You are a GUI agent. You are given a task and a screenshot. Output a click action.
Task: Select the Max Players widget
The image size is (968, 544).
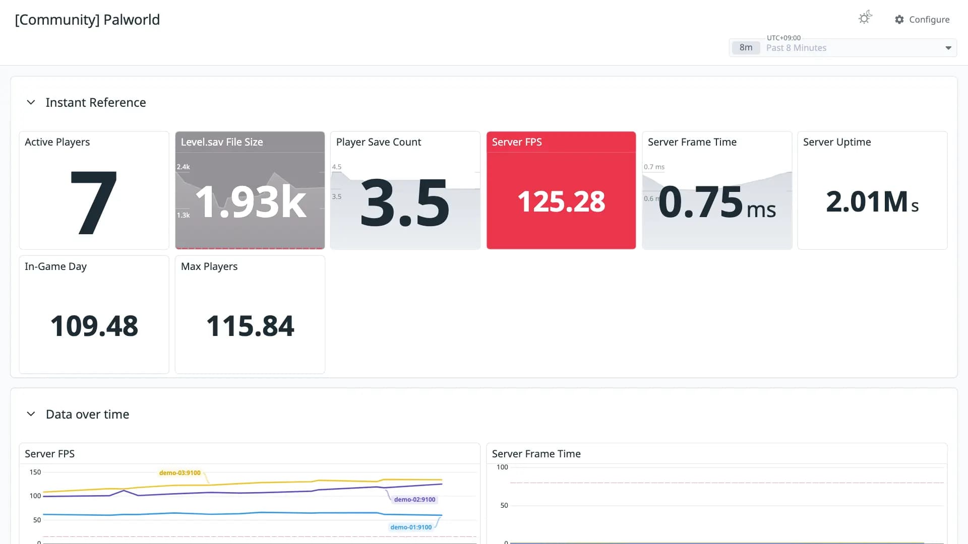[x=250, y=315]
